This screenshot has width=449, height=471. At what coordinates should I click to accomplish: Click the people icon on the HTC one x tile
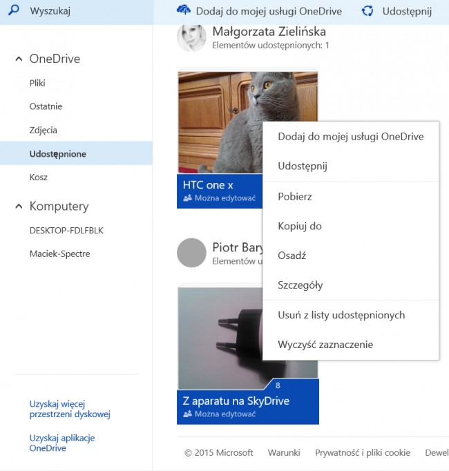coord(187,198)
